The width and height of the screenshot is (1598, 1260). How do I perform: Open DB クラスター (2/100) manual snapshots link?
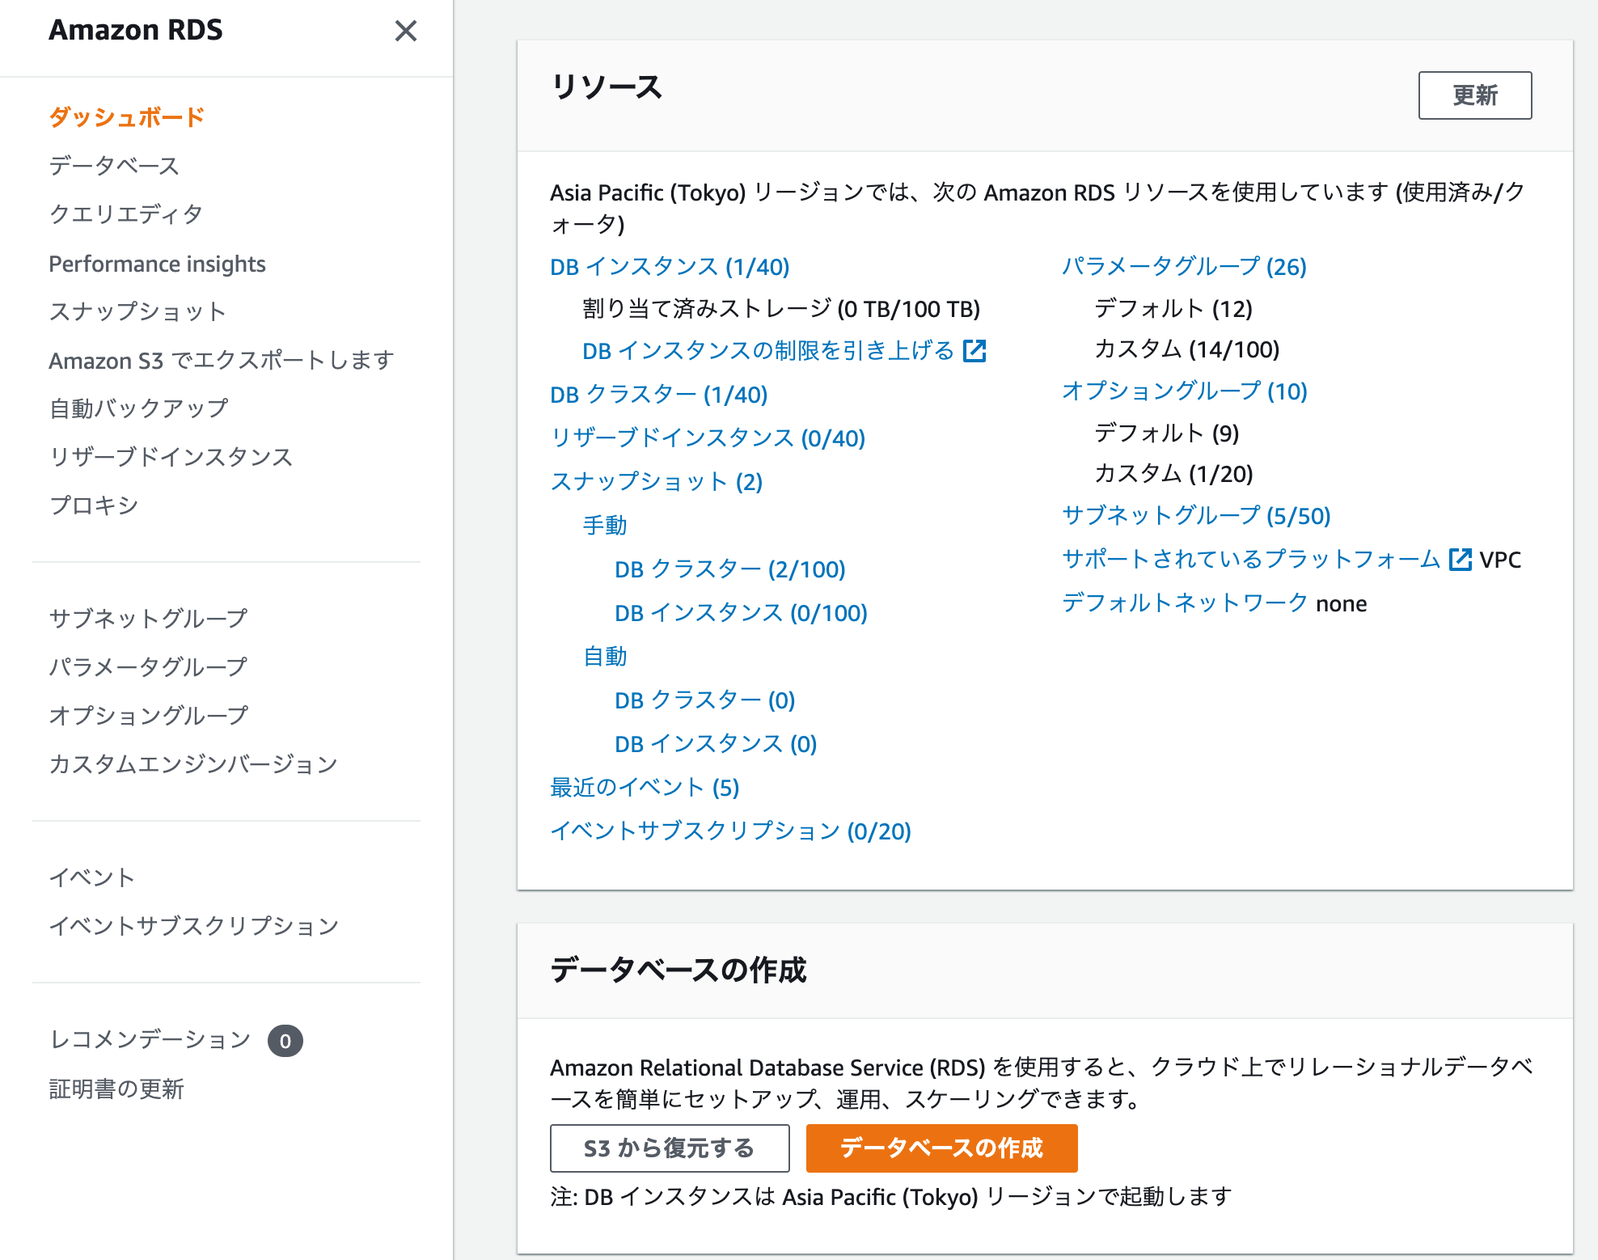tap(730, 569)
